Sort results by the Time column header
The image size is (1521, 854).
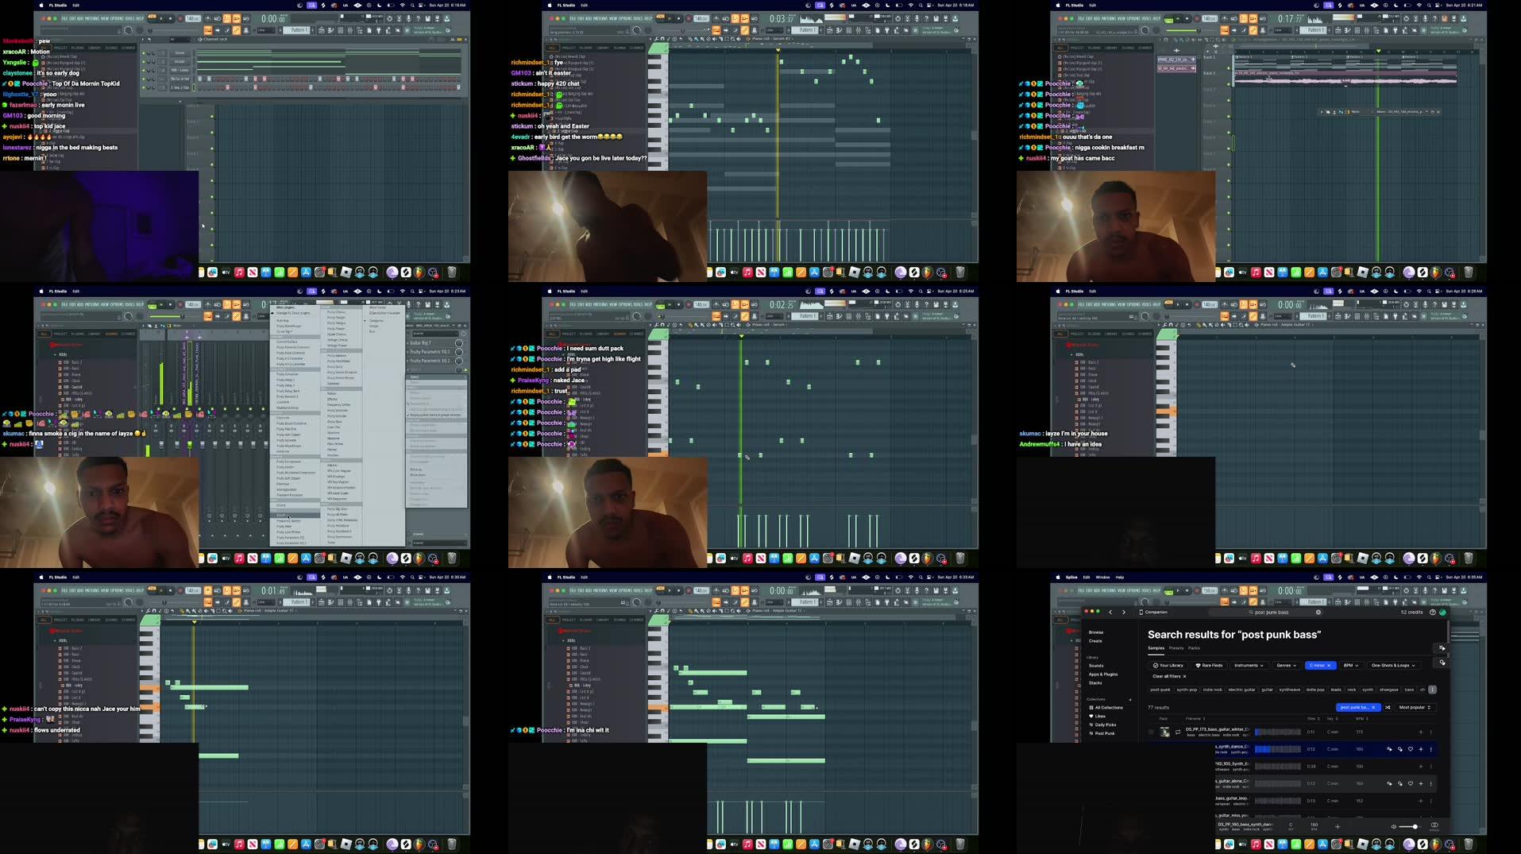click(x=1314, y=719)
